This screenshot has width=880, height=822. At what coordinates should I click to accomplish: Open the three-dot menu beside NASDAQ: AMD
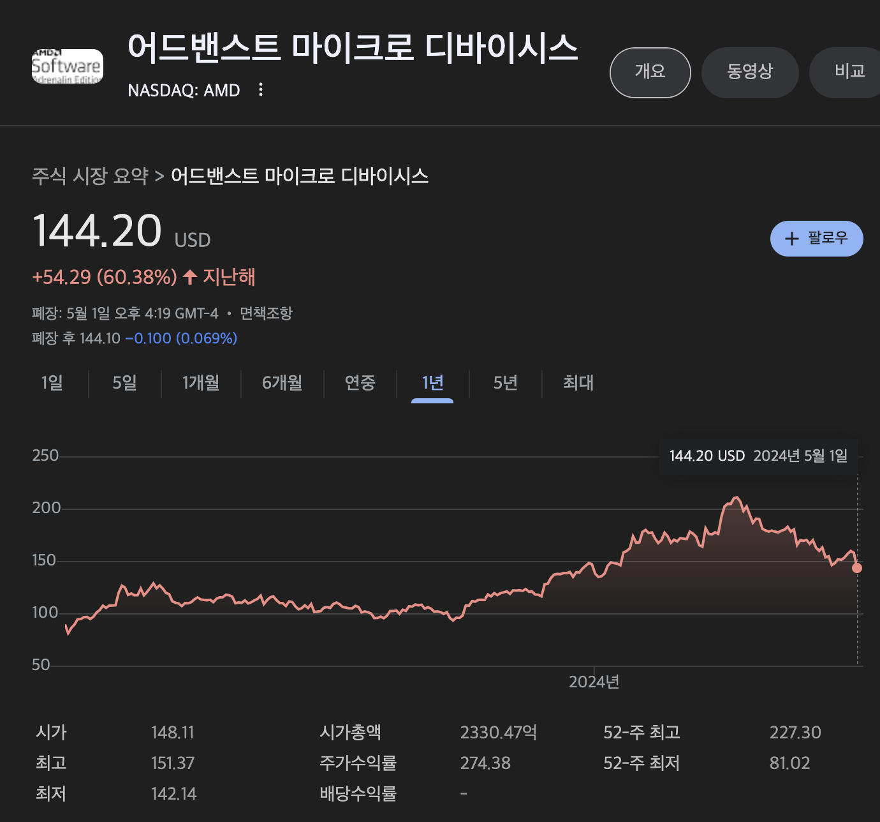[x=260, y=89]
